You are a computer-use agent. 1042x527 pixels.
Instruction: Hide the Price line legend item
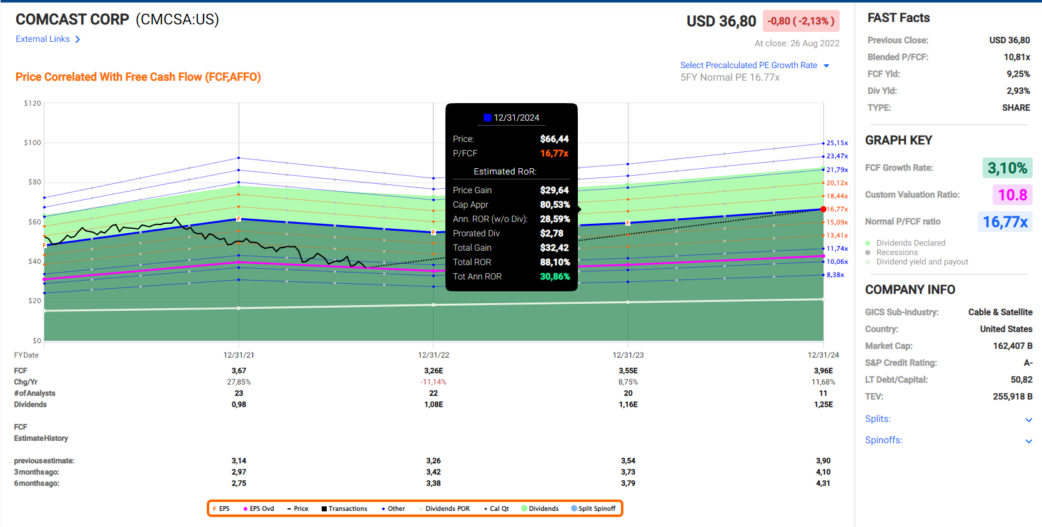pos(297,509)
